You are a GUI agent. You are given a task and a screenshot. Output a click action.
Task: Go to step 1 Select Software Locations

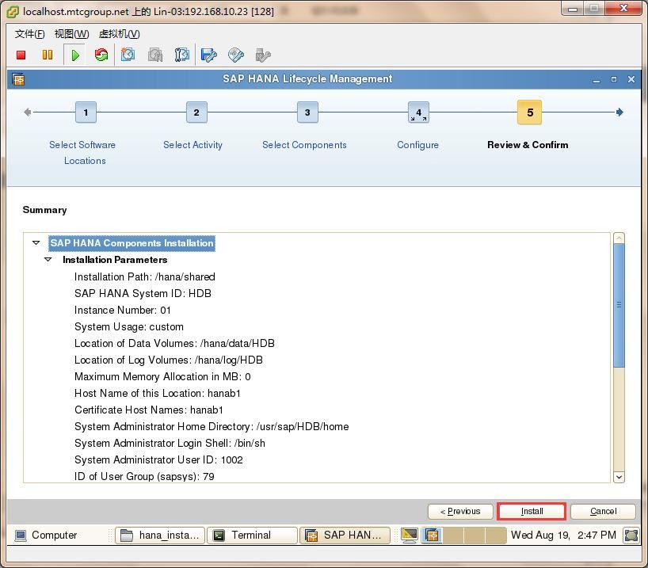point(86,112)
